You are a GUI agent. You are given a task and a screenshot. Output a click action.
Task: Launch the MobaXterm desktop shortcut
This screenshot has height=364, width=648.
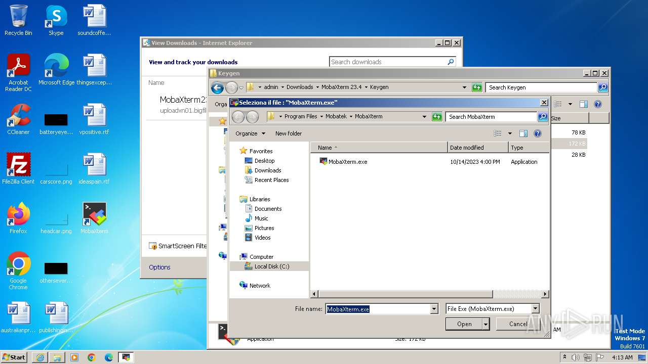click(x=94, y=218)
